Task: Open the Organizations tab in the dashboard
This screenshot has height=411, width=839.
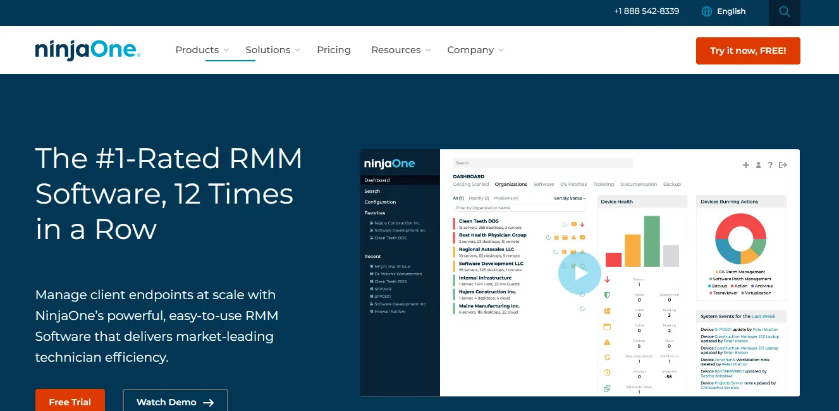Action: click(x=511, y=184)
